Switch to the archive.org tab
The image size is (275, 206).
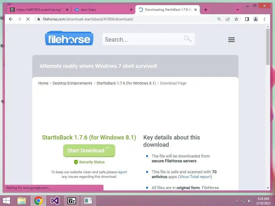coord(39,10)
